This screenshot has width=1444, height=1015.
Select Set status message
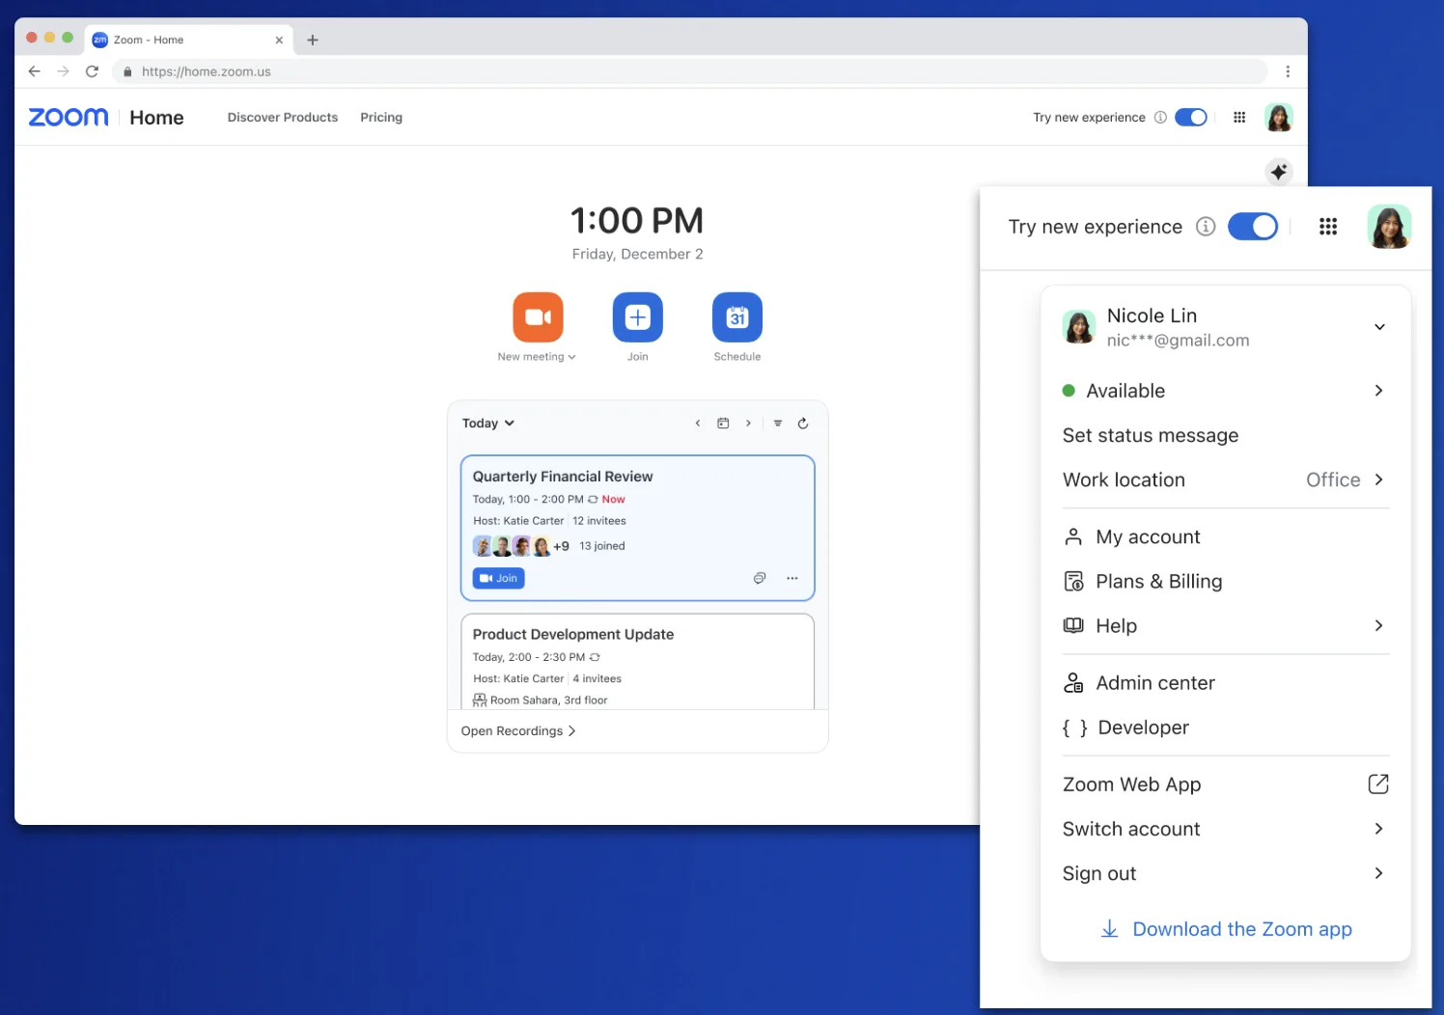(x=1151, y=435)
